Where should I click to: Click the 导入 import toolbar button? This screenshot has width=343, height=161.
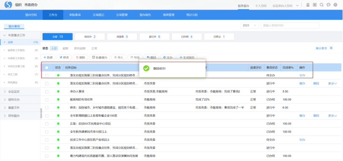[119, 57]
